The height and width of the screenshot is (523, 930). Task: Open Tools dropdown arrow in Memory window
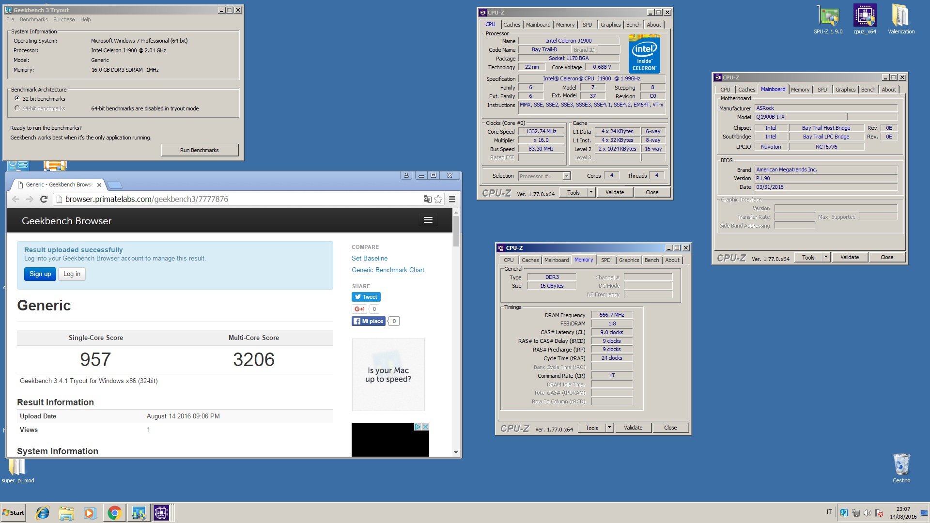(x=609, y=428)
